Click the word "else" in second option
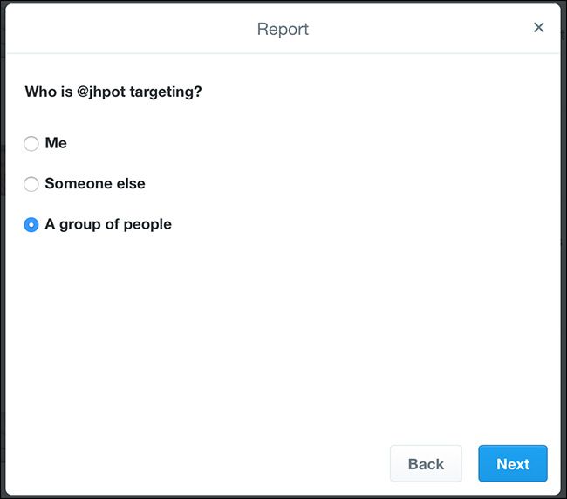The height and width of the screenshot is (499, 567). (130, 183)
